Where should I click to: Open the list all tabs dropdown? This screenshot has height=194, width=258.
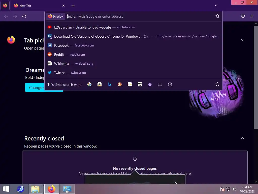coord(216,6)
